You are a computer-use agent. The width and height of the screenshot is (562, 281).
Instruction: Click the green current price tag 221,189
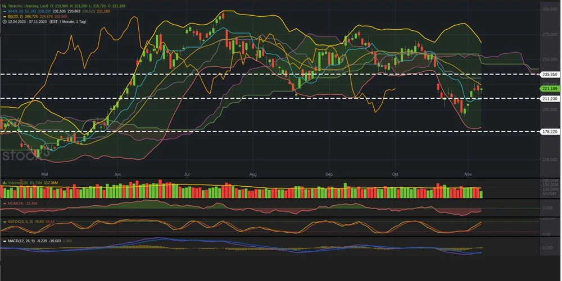(550, 88)
